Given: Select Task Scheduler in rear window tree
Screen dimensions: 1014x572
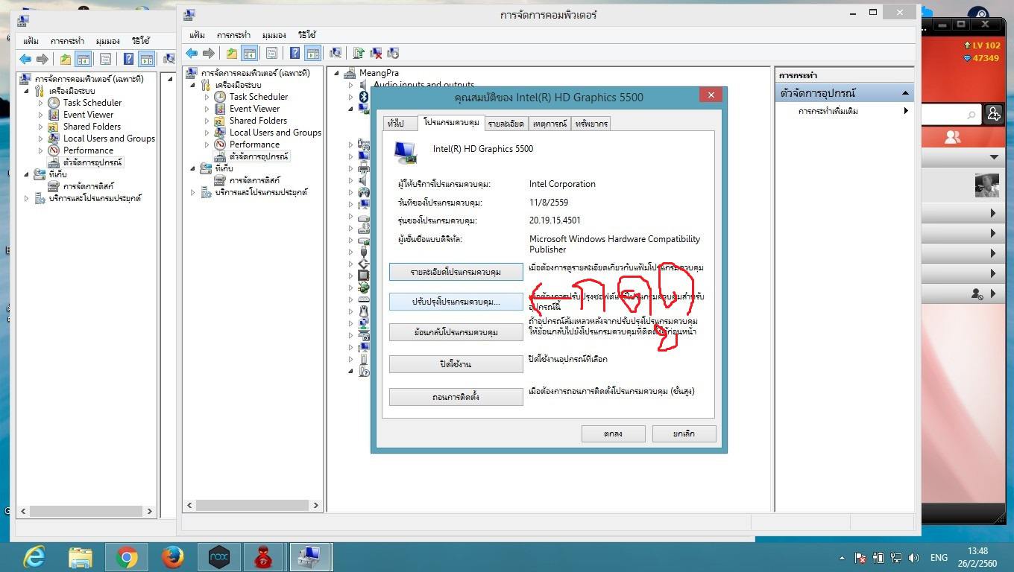Looking at the screenshot, I should click(x=92, y=103).
